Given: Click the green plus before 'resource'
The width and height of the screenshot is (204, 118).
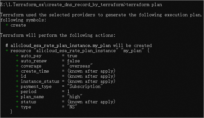Looking at the screenshot, I should click(x=7, y=51).
